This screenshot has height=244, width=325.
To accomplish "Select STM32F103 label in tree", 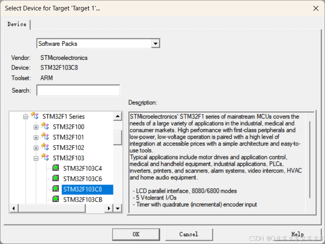I will point(69,158).
